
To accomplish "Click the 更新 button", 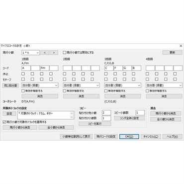I will coord(173,52).
